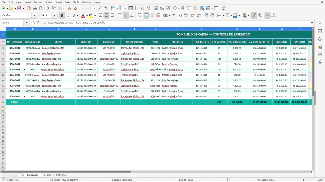325x182 pixels.
Task: Insert Image from toolbar
Action: pyautogui.click(x=156, y=8)
